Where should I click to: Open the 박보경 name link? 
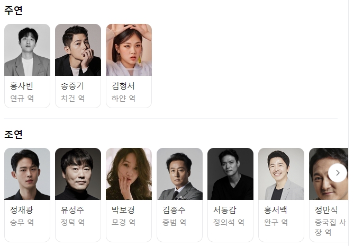[x=123, y=210]
